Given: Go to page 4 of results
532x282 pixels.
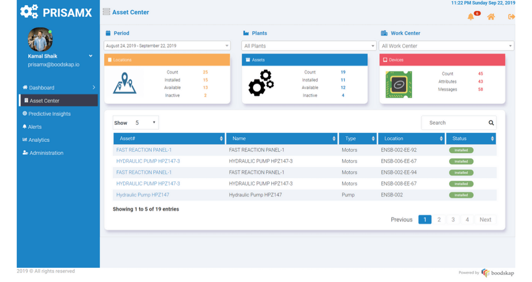Looking at the screenshot, I should (467, 219).
